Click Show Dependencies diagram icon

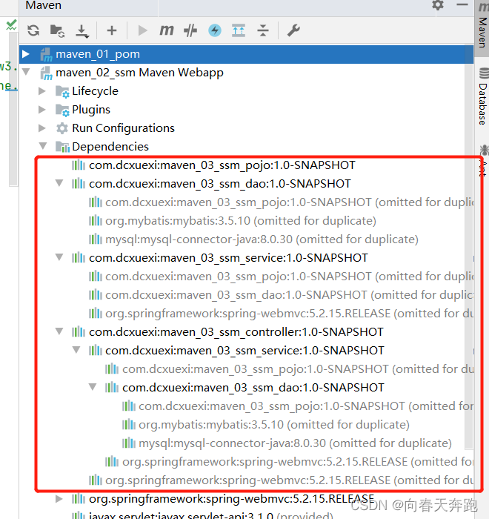coord(239,30)
